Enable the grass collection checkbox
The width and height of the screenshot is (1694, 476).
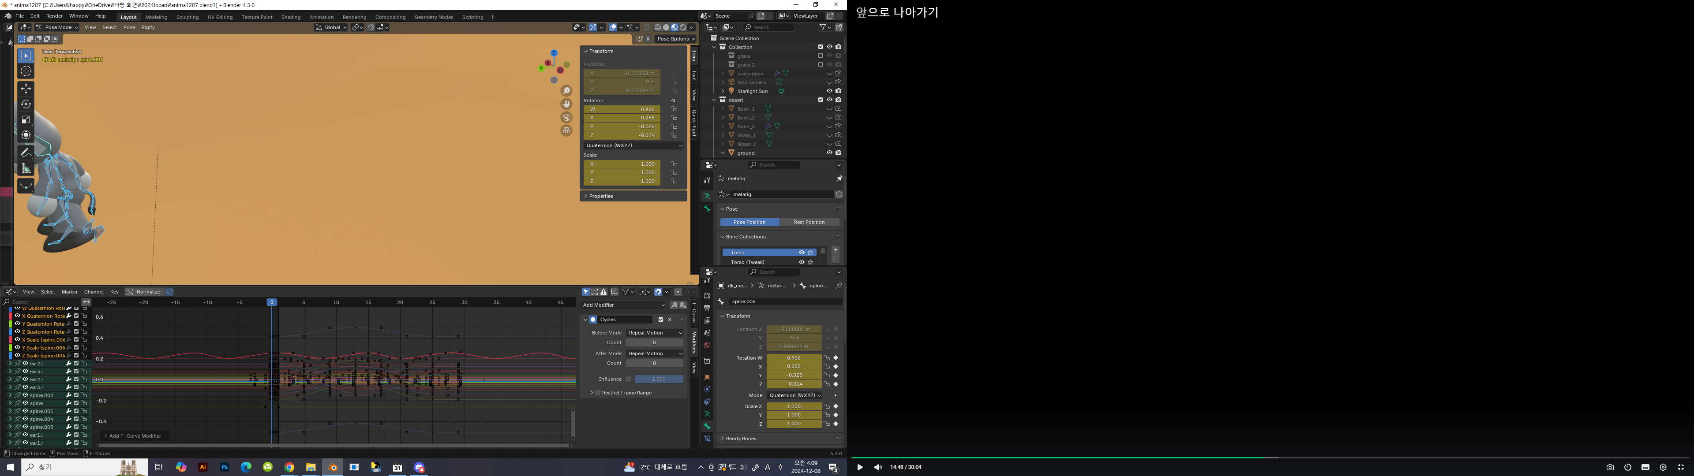pos(820,56)
